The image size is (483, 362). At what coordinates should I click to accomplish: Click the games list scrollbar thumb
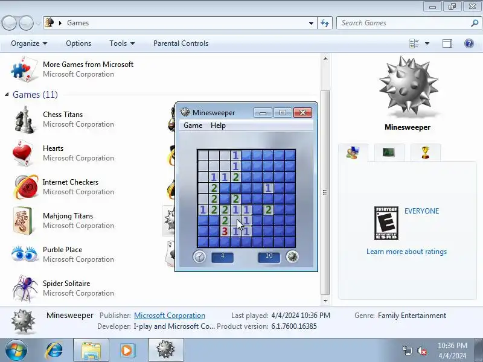click(325, 192)
